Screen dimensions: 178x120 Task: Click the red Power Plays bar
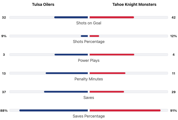tap(112, 55)
